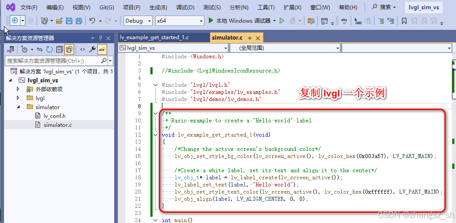Click the open file folder icon

59,20
